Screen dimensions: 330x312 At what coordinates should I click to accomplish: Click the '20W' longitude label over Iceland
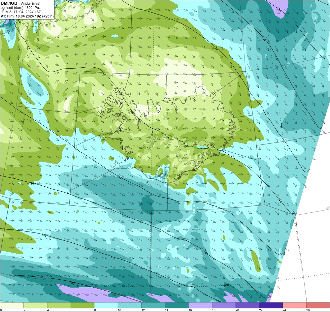pyautogui.click(x=152, y=133)
